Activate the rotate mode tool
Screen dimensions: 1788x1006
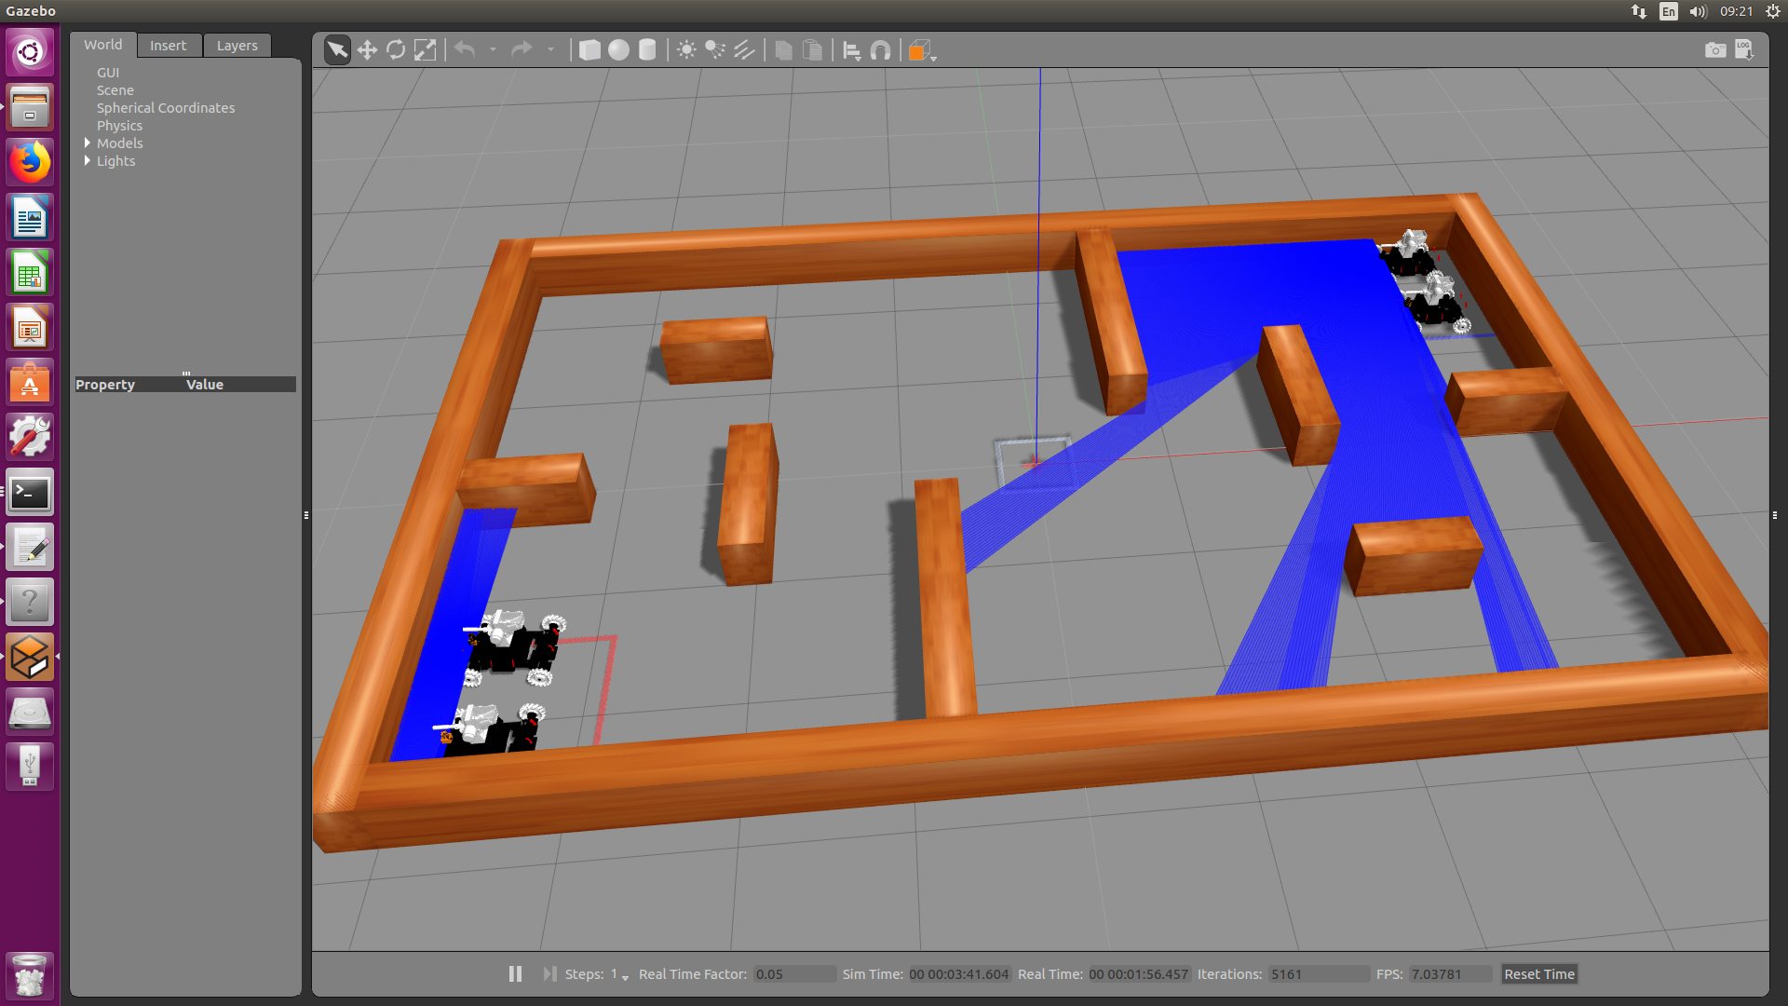click(x=396, y=49)
